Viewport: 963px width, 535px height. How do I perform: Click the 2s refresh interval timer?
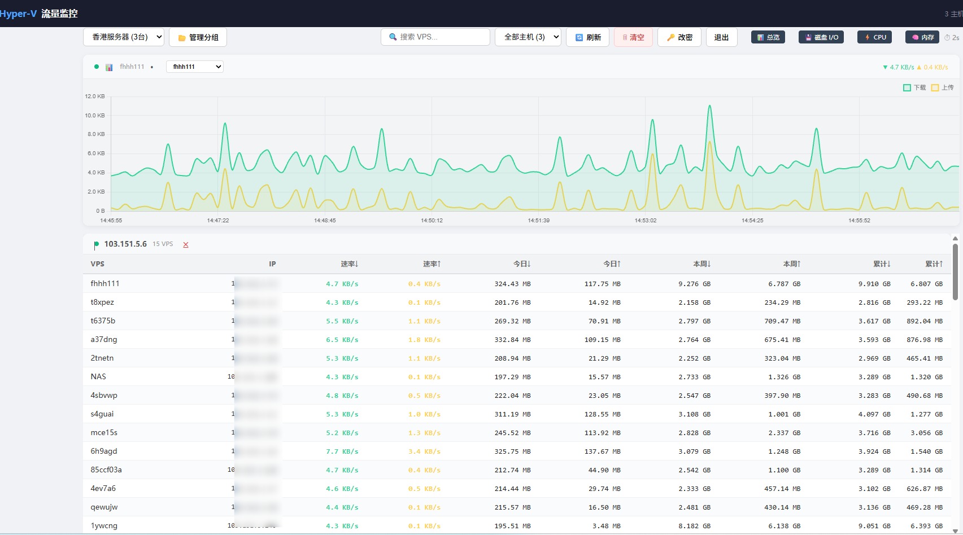(952, 37)
